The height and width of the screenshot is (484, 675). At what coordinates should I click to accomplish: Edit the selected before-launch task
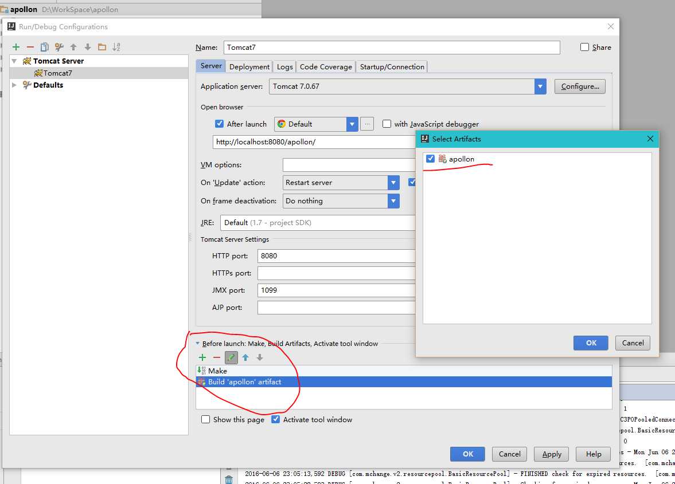(231, 357)
